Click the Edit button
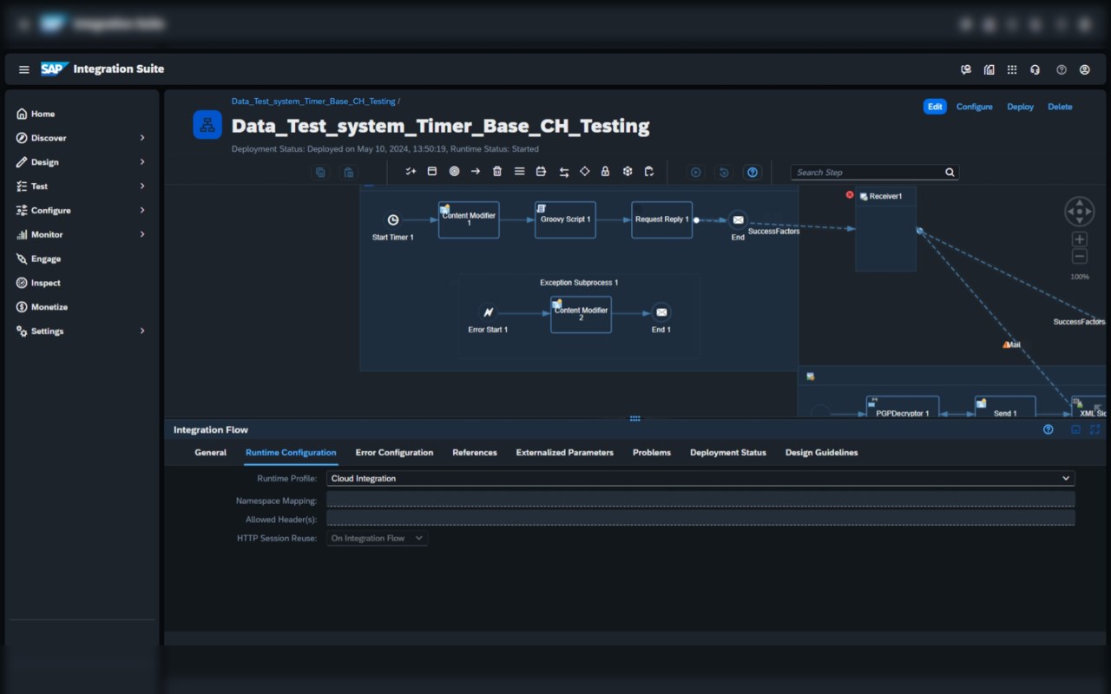Viewport: 1111px width, 694px height. (x=935, y=107)
